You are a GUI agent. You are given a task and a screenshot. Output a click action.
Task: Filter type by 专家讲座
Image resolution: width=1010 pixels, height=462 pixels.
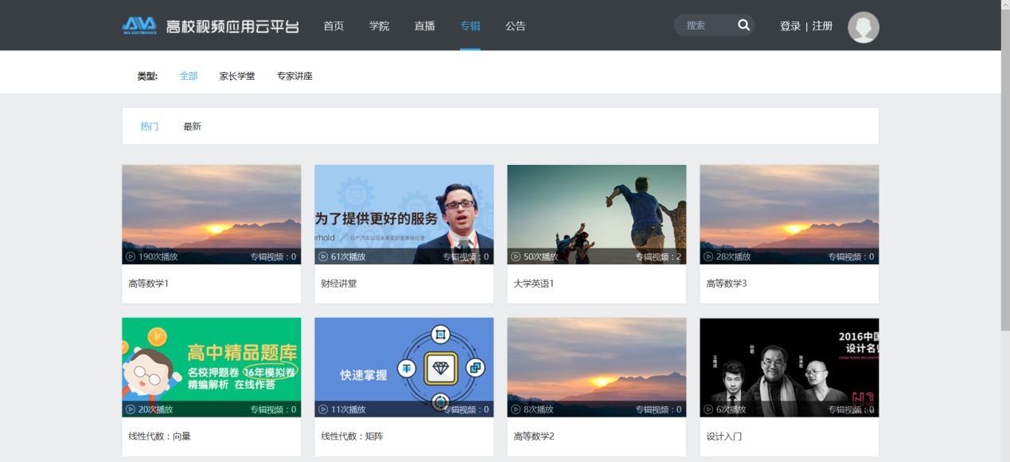294,76
